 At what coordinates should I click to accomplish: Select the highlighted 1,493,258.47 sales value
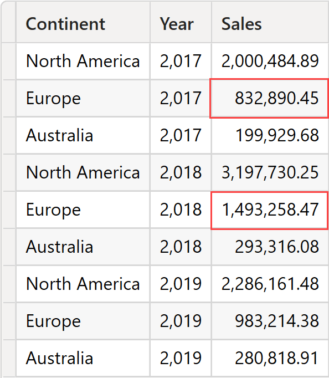[x=269, y=211]
